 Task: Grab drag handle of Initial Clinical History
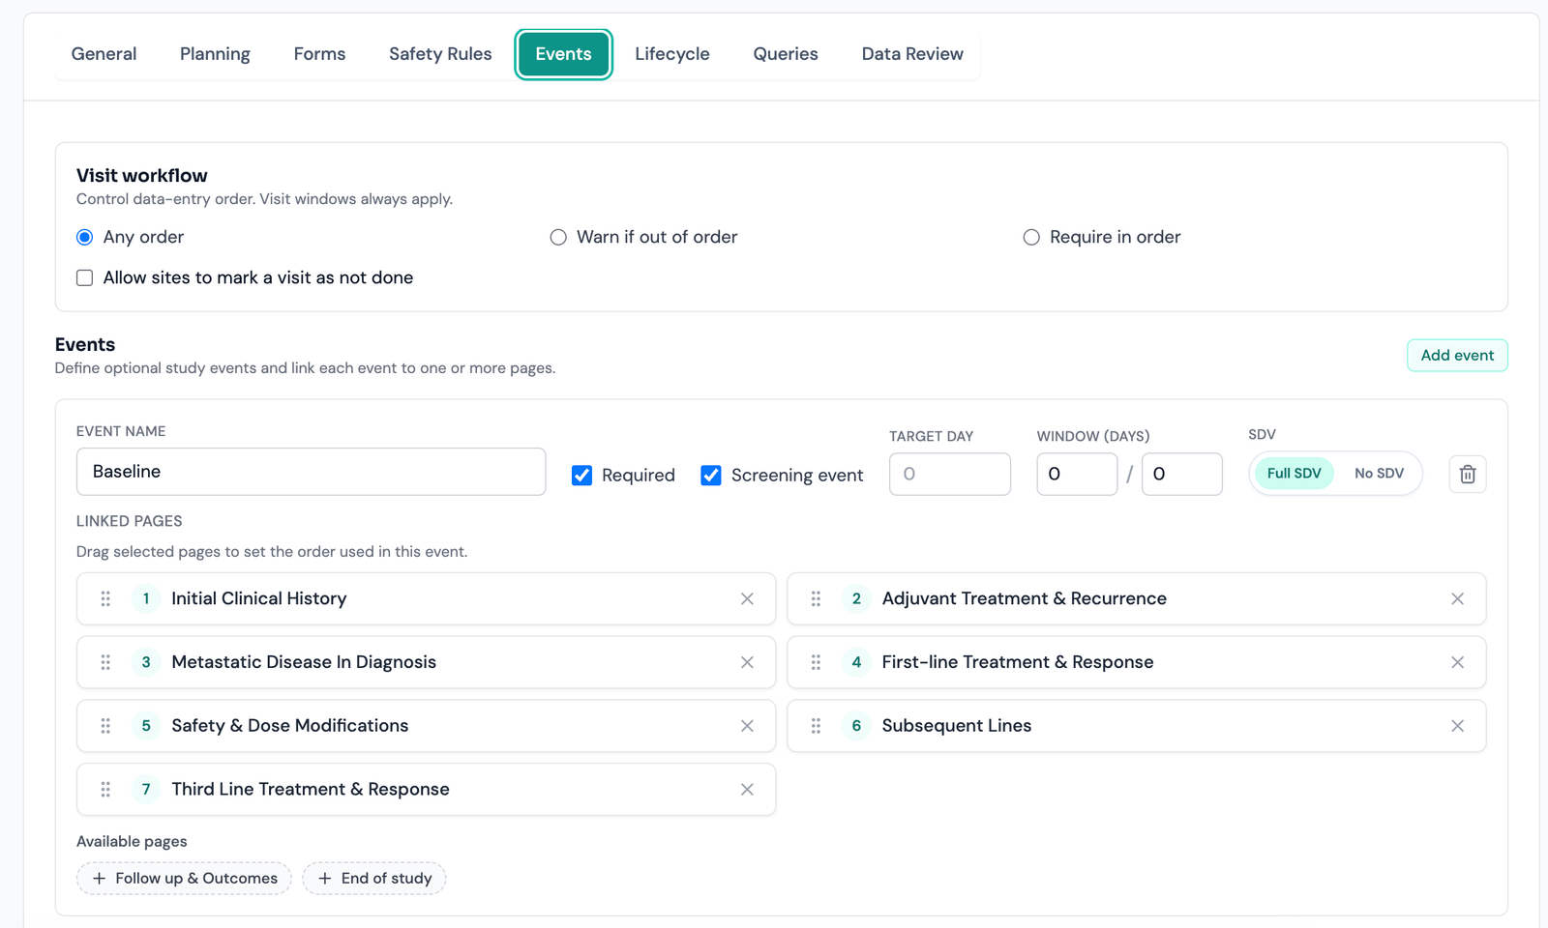click(105, 599)
